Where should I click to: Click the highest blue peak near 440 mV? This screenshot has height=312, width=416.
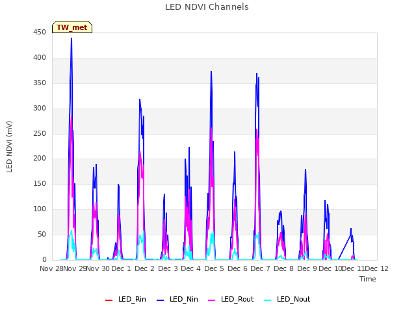point(71,38)
